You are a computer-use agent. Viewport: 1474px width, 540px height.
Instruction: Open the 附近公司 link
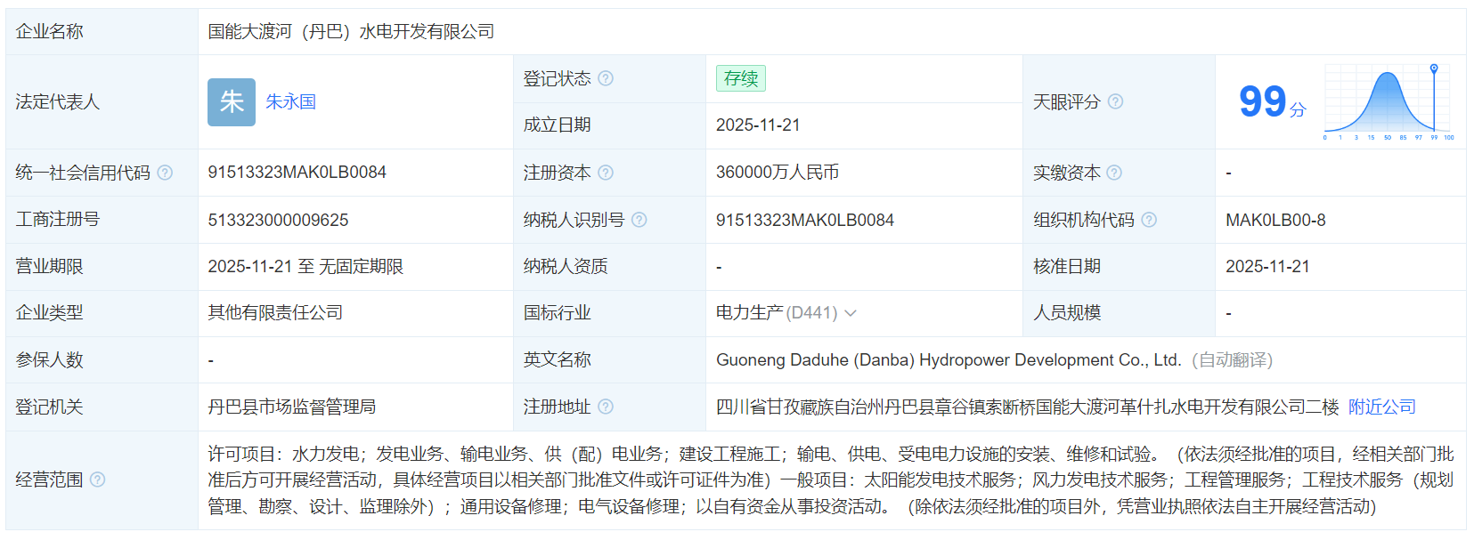pos(1381,407)
